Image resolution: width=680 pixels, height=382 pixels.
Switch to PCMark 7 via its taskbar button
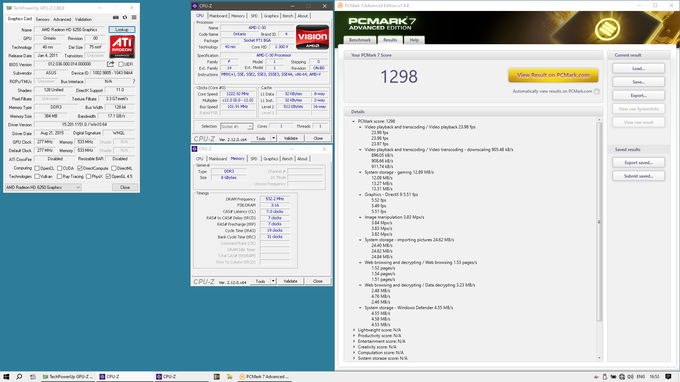(264, 377)
